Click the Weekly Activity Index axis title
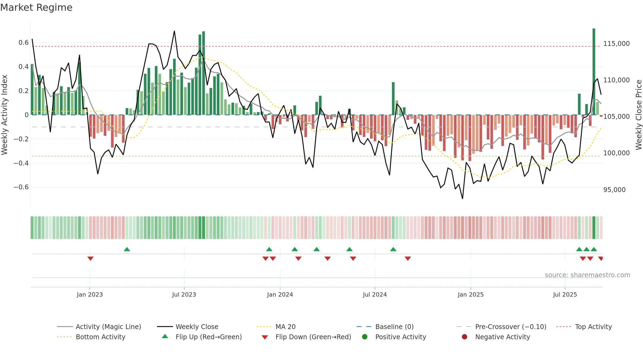Viewport: 643px width, 362px height. point(5,115)
